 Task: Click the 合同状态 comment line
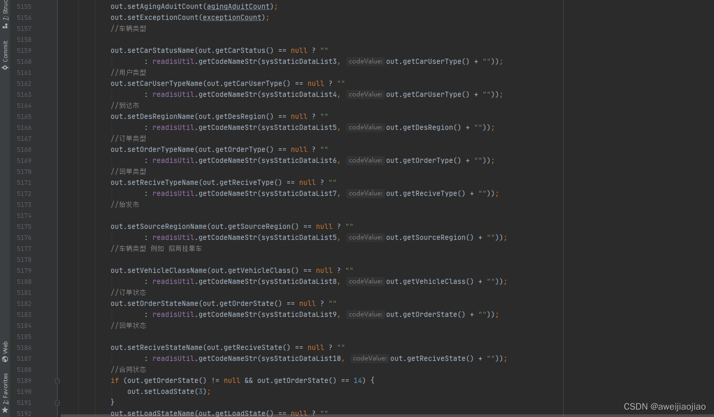tap(128, 370)
